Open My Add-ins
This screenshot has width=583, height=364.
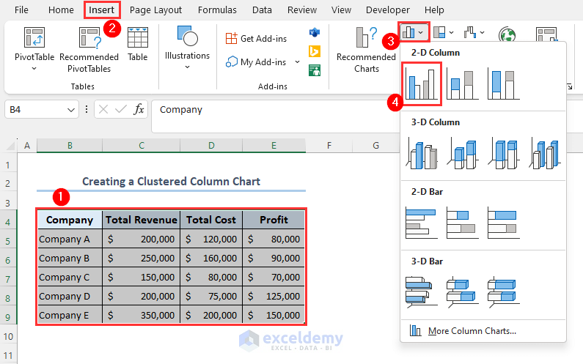point(256,62)
